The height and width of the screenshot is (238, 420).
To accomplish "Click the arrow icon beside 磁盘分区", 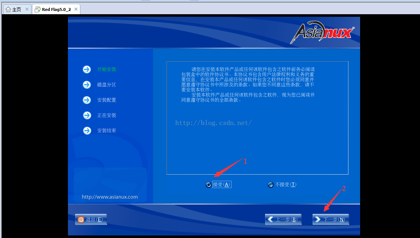I will tap(87, 85).
